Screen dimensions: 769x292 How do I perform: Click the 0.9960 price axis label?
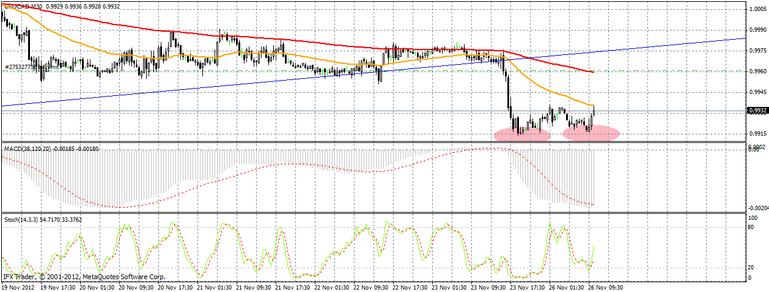coord(757,71)
